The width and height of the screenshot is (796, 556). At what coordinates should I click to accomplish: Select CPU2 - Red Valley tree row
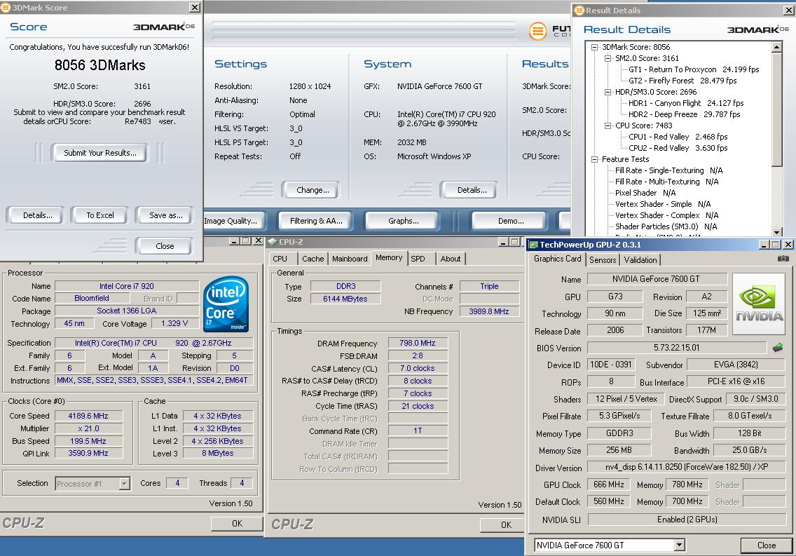pyautogui.click(x=678, y=148)
